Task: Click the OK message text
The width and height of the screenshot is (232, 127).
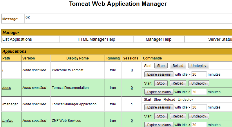Action: [x=28, y=17]
